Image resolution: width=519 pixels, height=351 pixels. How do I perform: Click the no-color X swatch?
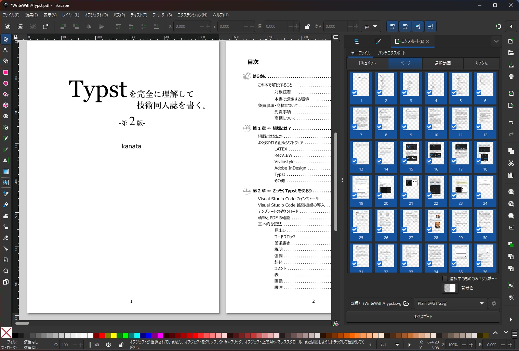tap(6, 333)
